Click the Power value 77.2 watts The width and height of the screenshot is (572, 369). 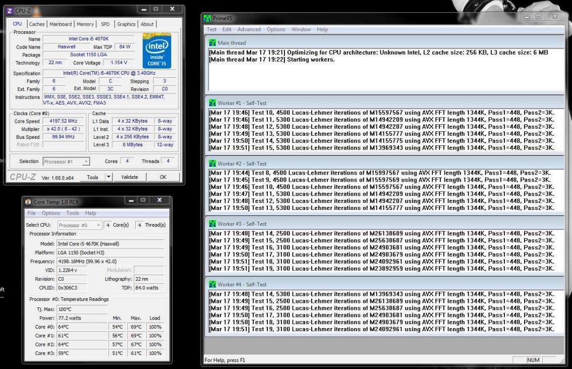pos(82,318)
